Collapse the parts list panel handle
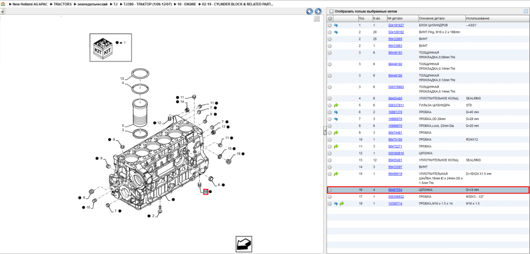This screenshot has width=530, height=254. point(325,130)
